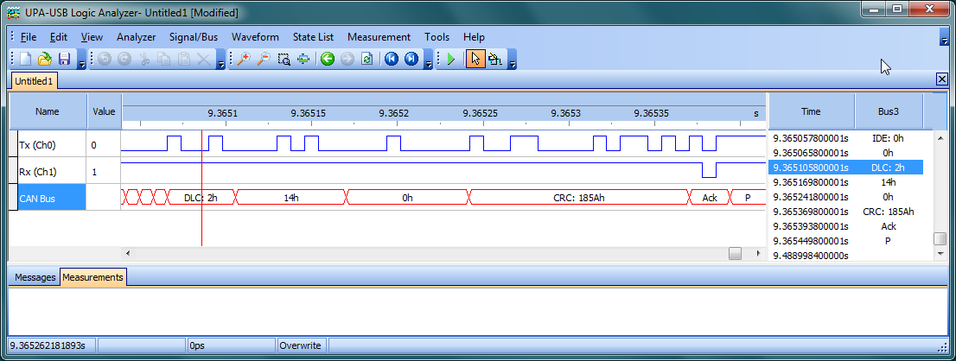Viewport: 956px width, 361px height.
Task: Click the Value column header
Action: [x=104, y=111]
